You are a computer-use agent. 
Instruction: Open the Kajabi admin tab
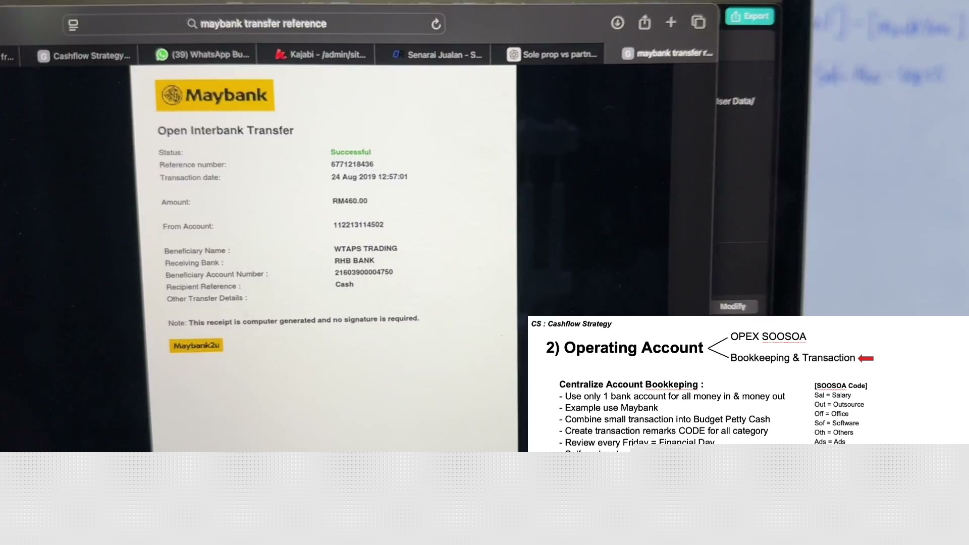pyautogui.click(x=320, y=54)
